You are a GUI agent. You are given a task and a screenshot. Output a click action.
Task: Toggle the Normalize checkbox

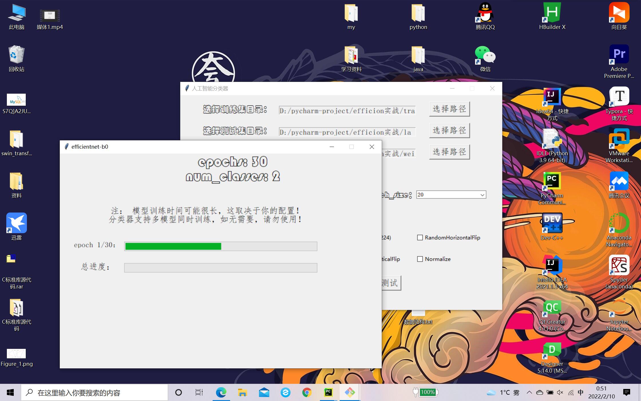coord(420,259)
